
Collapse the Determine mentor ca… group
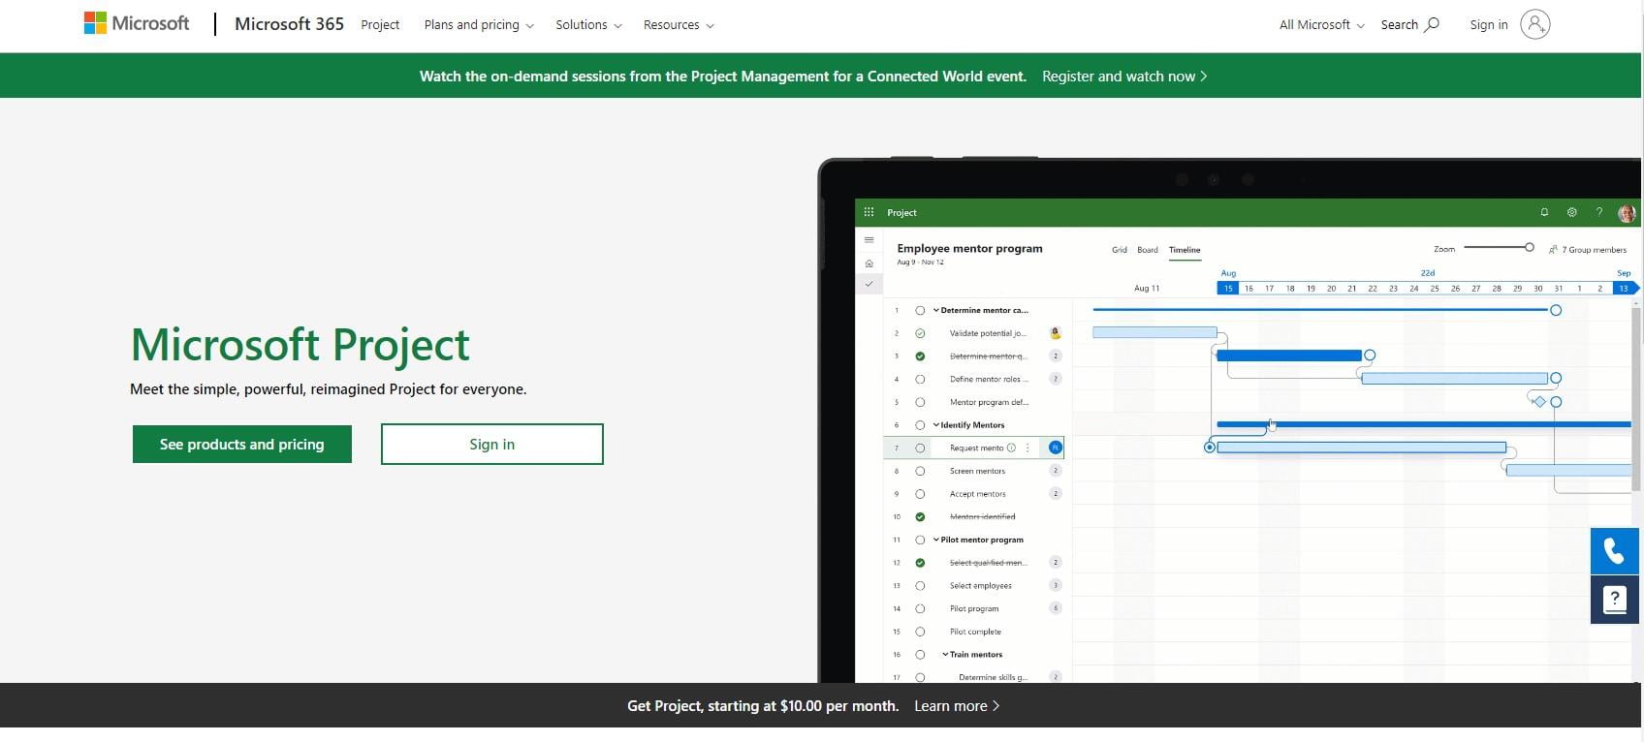(936, 311)
